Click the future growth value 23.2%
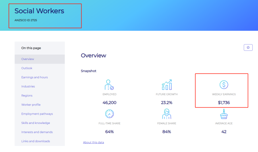The width and height of the screenshot is (258, 152). 167,103
